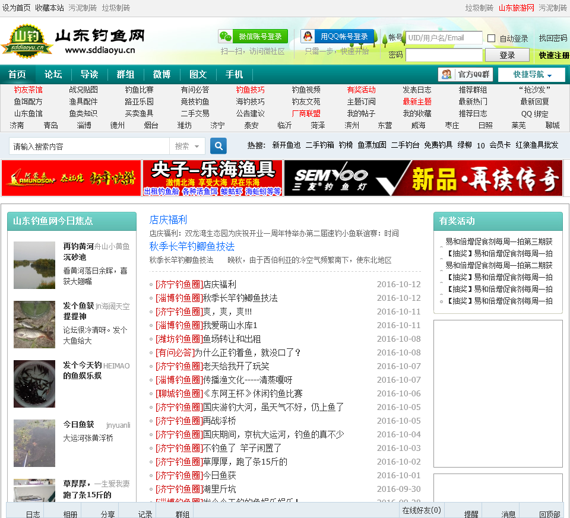Screen dimensions: 570x518
Task: Expand the 快捷导航 quick navigation dropdown
Action: point(532,75)
